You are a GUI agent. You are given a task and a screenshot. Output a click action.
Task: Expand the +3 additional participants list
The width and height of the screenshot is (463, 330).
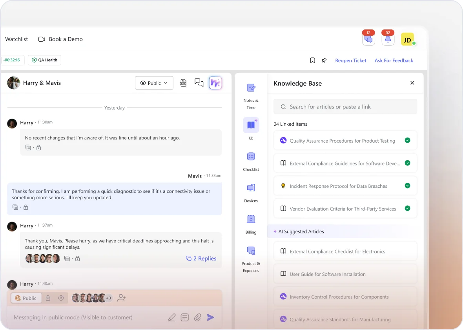(109, 298)
